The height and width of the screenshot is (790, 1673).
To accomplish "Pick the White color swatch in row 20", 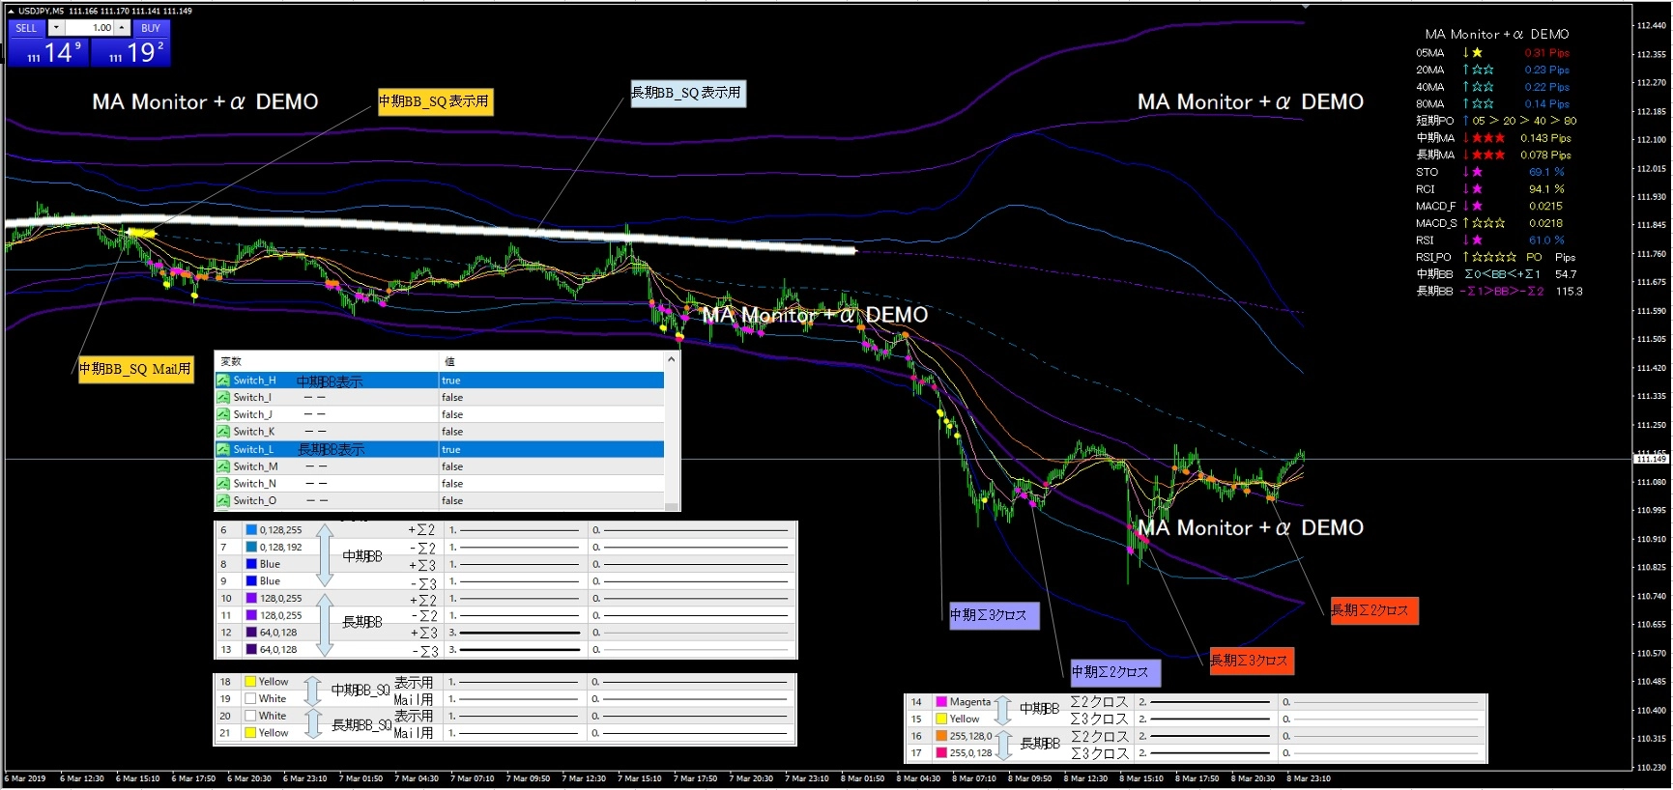I will tap(250, 717).
